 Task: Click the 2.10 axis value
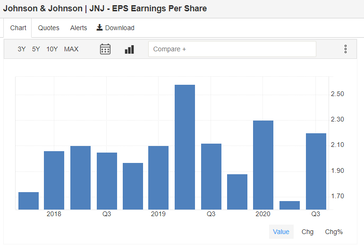pyautogui.click(x=337, y=145)
